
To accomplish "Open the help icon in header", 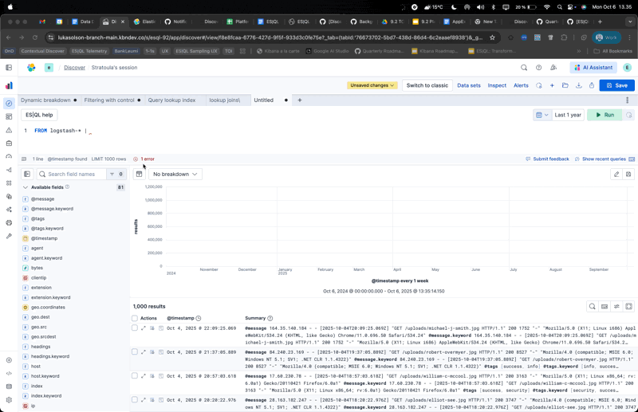I will click(x=539, y=68).
